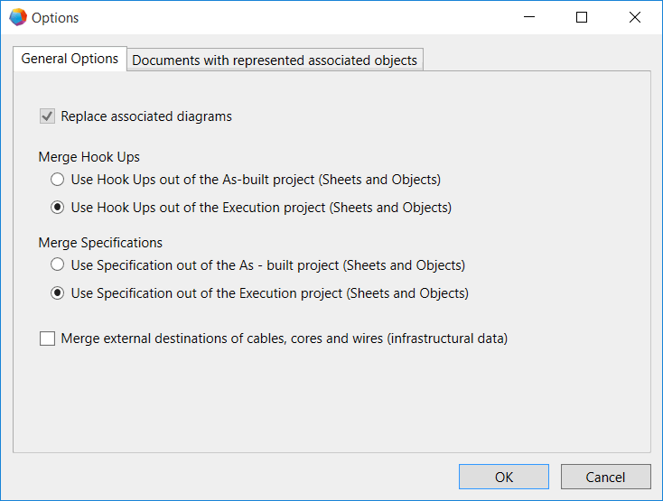The width and height of the screenshot is (663, 501).
Task: Enable Merge external destinations of cables checkbox
Action: pos(47,339)
